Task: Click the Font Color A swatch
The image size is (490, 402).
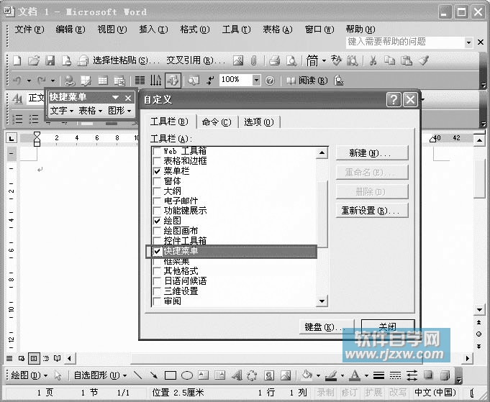Action: [355, 375]
